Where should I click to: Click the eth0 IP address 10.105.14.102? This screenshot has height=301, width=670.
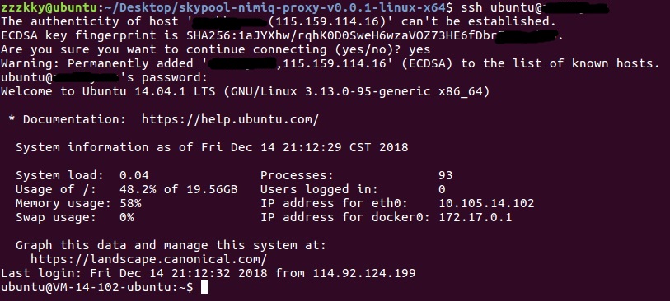486,203
